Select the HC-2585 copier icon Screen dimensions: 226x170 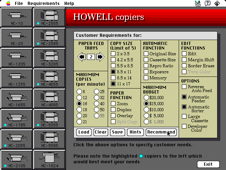click(49, 38)
